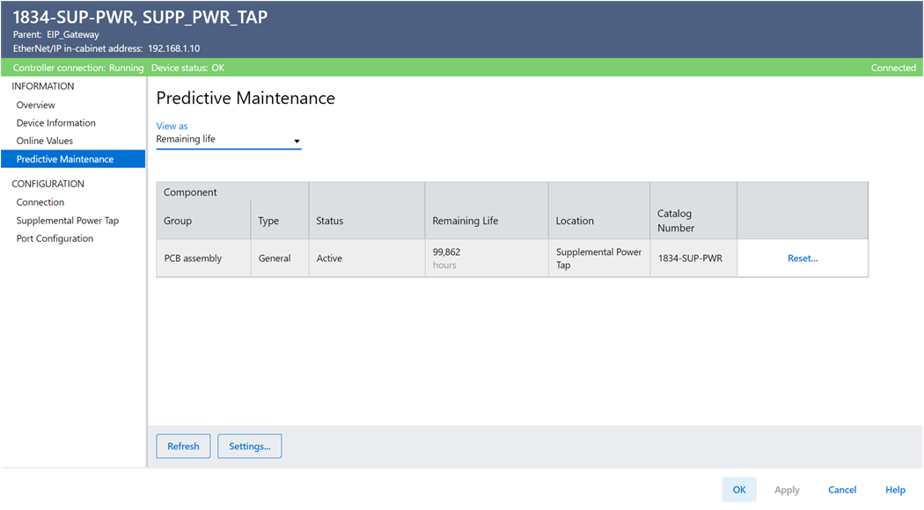Confirm with the OK button
Screen dimensions: 924x510
[739, 490]
